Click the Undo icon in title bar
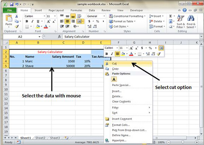This screenshot has width=204, height=145. tap(17, 4)
